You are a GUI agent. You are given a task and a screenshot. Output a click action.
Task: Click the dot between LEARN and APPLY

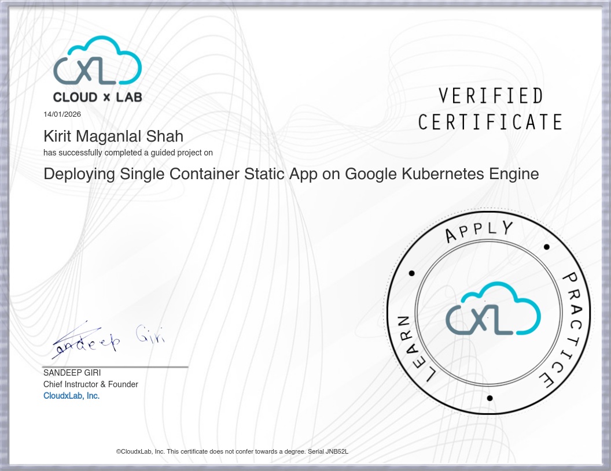tap(411, 273)
